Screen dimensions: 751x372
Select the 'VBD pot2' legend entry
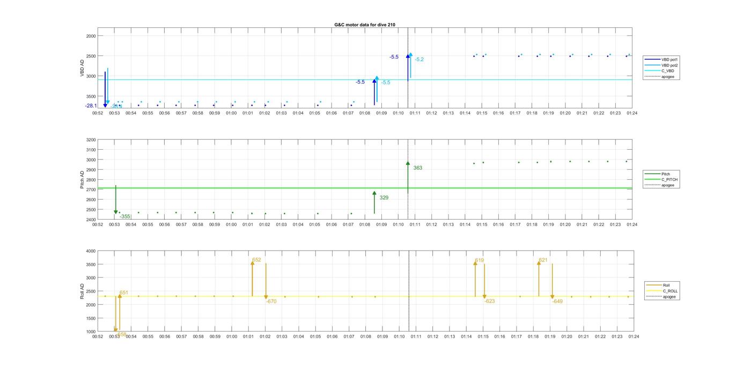(662, 65)
